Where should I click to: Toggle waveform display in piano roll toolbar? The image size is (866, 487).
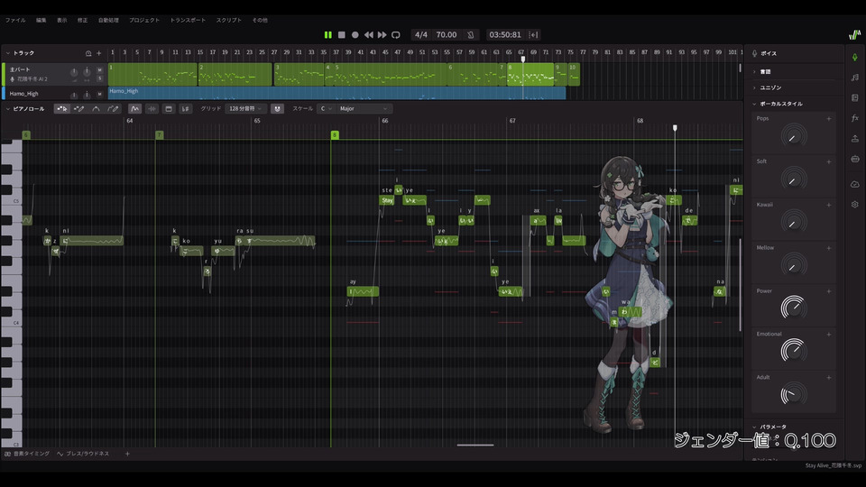[152, 109]
